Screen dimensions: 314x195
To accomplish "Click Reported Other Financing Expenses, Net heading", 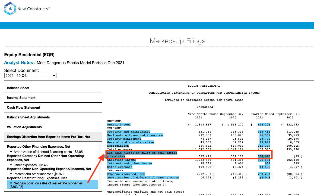I will tap(39, 146).
